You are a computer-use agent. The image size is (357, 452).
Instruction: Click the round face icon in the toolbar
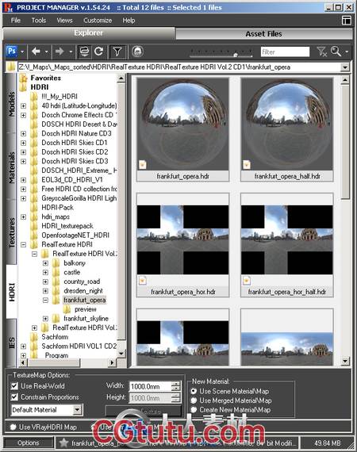pos(138,52)
